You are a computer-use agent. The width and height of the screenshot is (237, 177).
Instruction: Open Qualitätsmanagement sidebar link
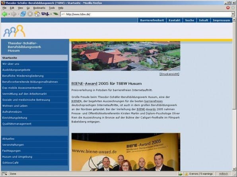point(35,124)
